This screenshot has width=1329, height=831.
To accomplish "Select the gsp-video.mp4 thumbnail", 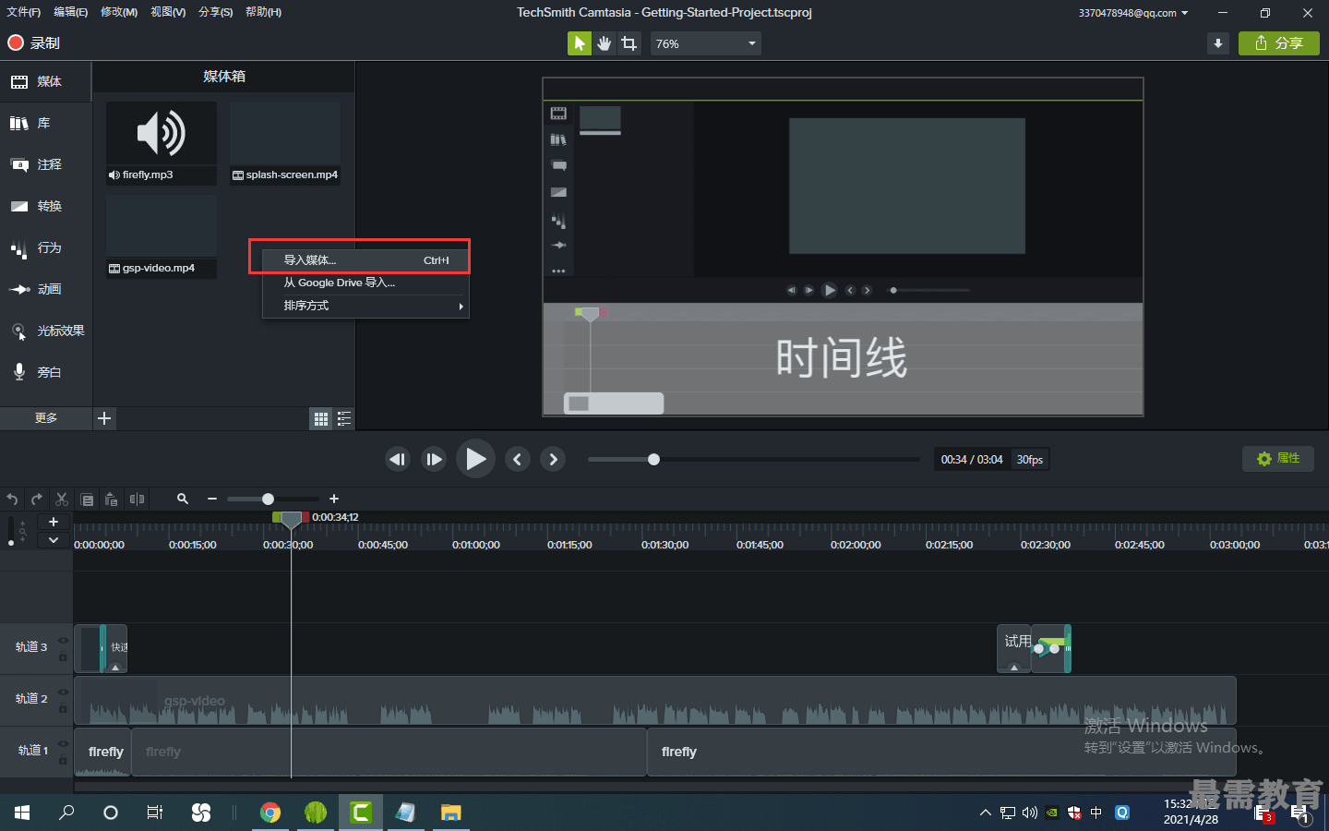I will point(162,236).
